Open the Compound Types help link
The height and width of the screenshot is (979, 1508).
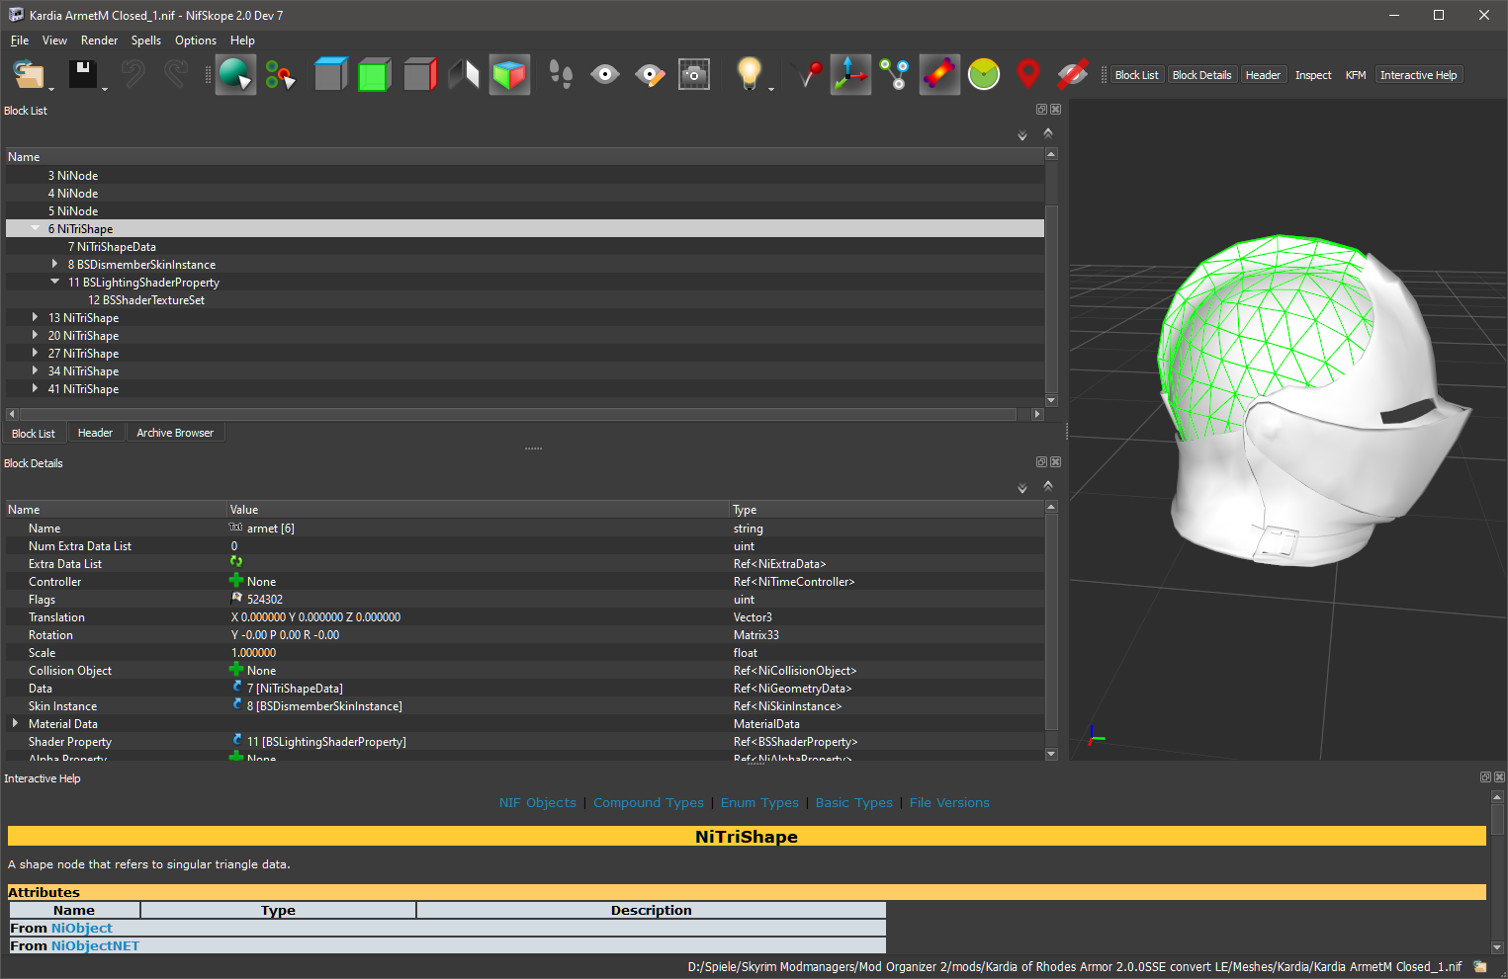pyautogui.click(x=649, y=803)
